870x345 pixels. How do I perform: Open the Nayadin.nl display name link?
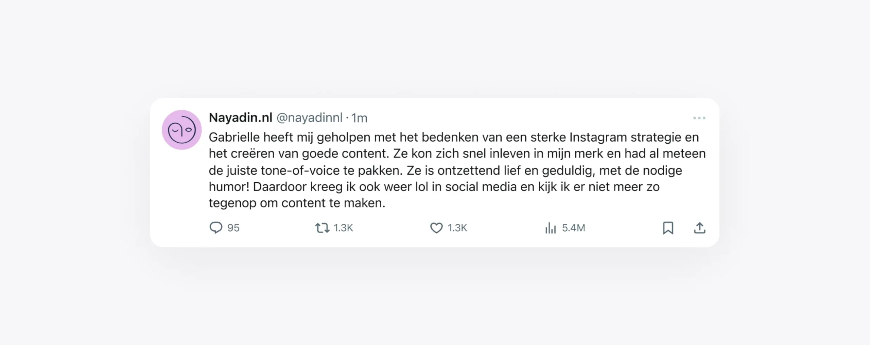coord(240,117)
